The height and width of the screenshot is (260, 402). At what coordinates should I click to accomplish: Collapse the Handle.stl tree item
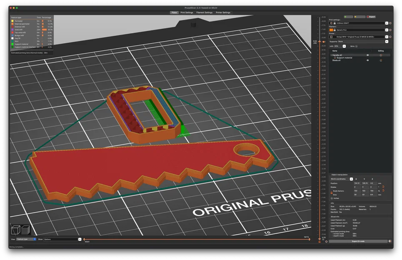pos(331,55)
